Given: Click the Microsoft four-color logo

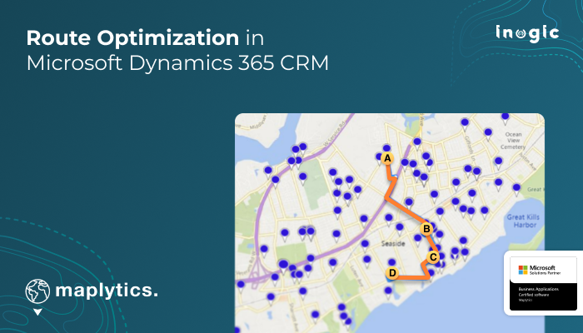Looking at the screenshot, I should pos(523,270).
